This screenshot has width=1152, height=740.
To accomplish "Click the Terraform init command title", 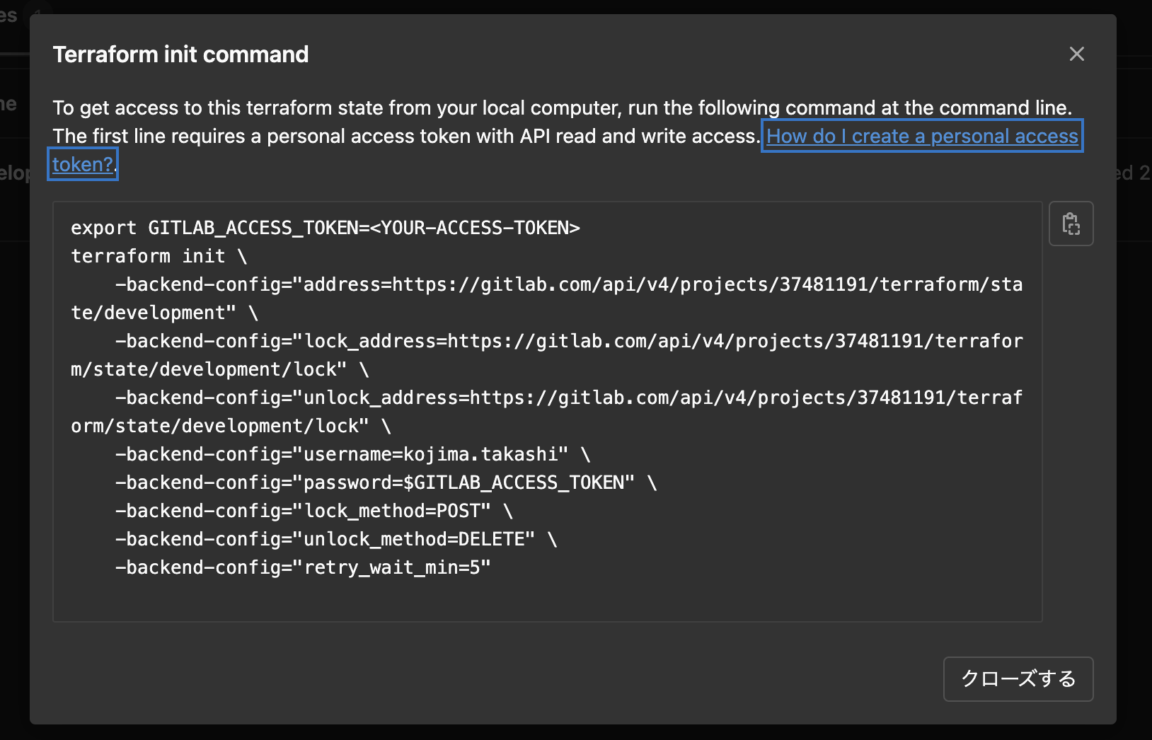I will point(180,54).
